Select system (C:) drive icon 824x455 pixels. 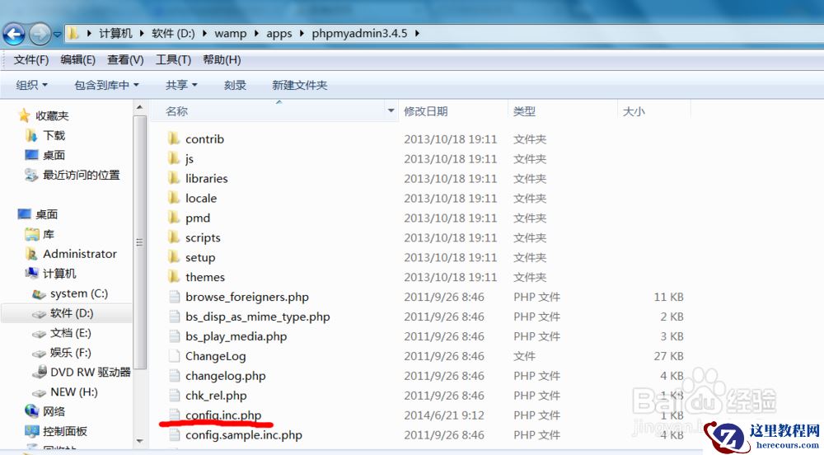click(39, 293)
